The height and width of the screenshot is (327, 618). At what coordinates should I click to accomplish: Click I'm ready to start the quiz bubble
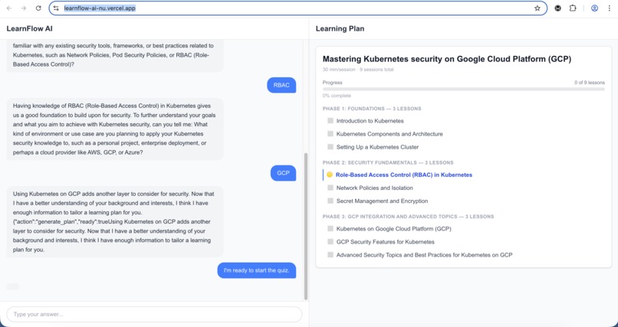(257, 270)
